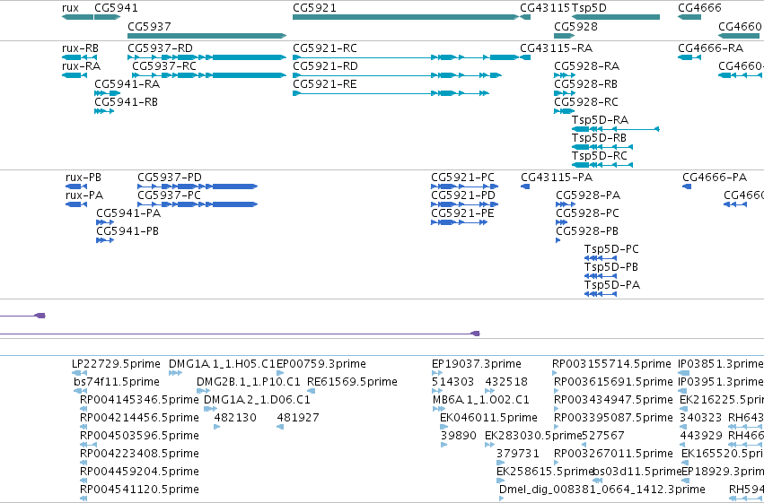Select the RP004541120.5prime EST
Viewport: 764px width, 503px height.
pos(83,499)
